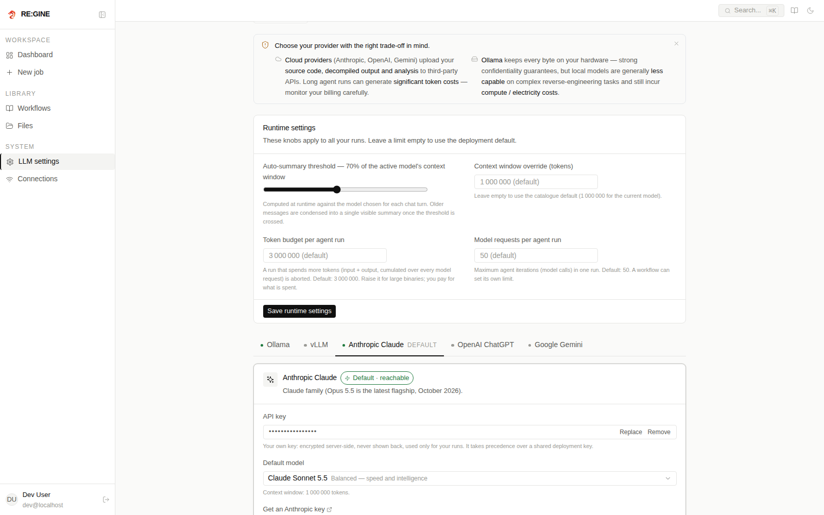Screen dimensions: 824x515
Task: Open Dashboard from sidebar
Action: tap(57, 55)
